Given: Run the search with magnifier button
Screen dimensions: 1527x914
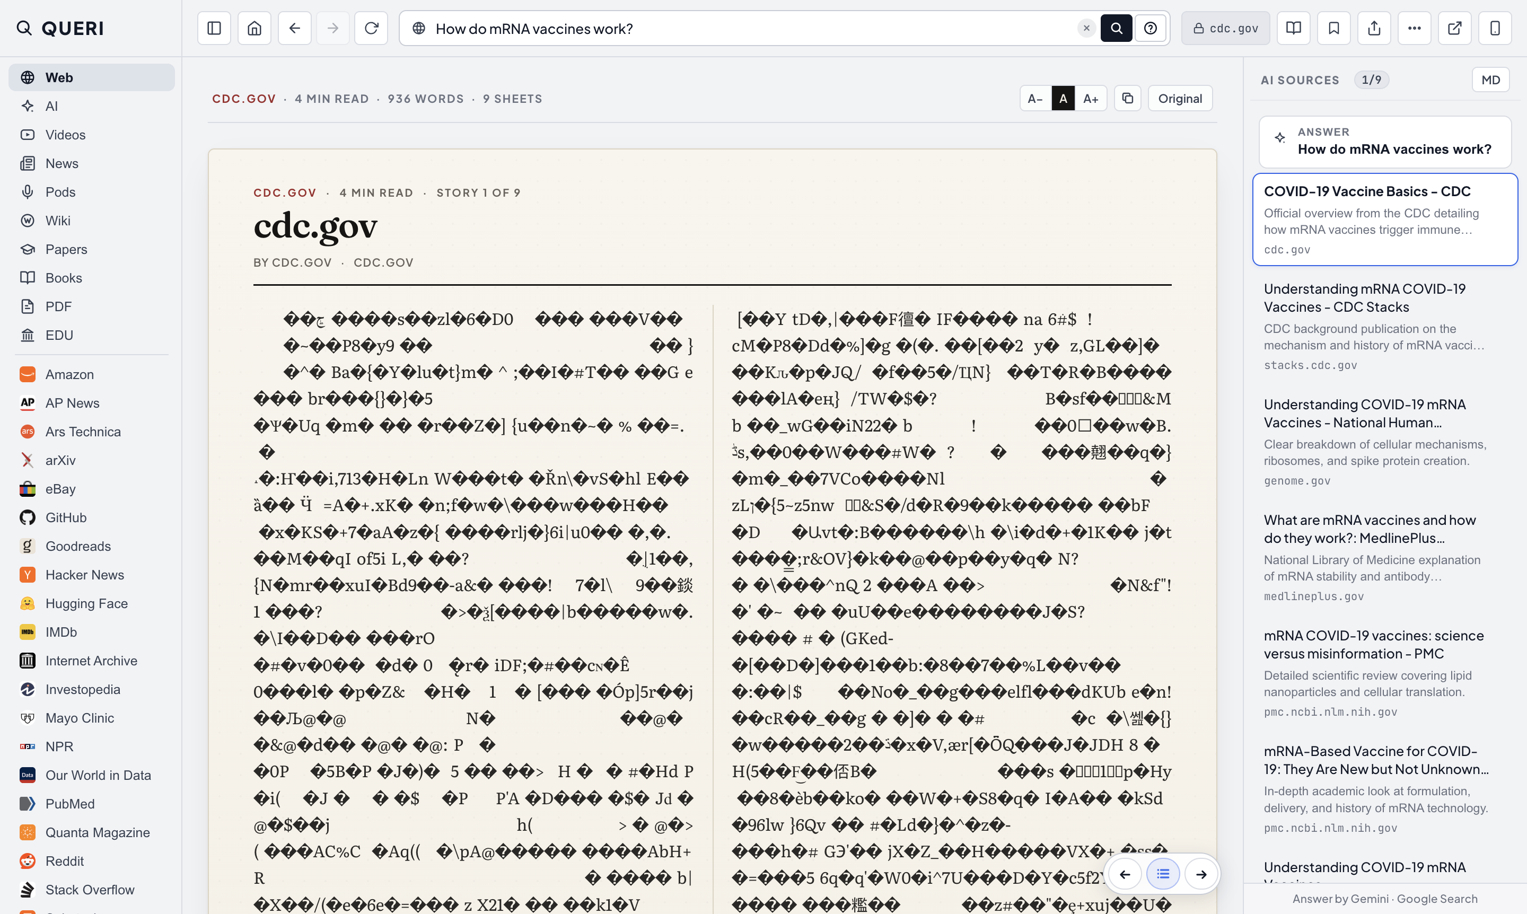Looking at the screenshot, I should pyautogui.click(x=1116, y=28).
